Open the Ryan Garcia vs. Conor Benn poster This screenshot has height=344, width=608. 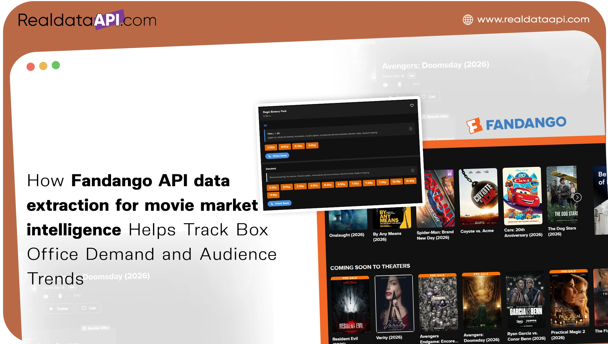[525, 299]
